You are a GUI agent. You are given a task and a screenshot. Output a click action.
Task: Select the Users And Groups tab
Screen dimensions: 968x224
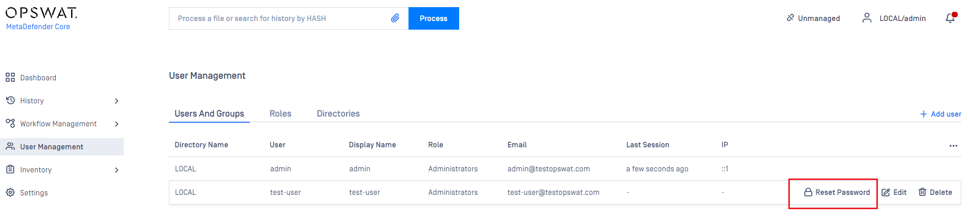[x=209, y=114]
